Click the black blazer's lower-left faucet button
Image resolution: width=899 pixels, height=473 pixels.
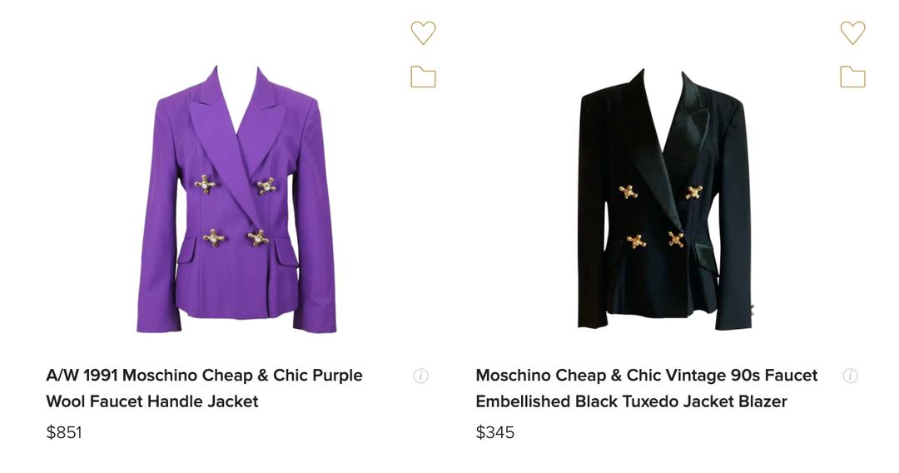[x=636, y=241]
